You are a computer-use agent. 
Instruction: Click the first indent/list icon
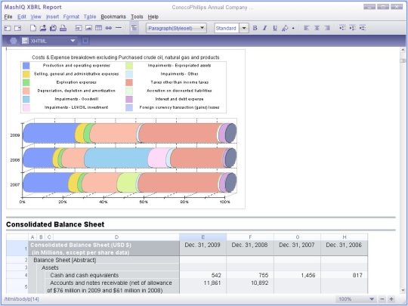click(x=342, y=28)
